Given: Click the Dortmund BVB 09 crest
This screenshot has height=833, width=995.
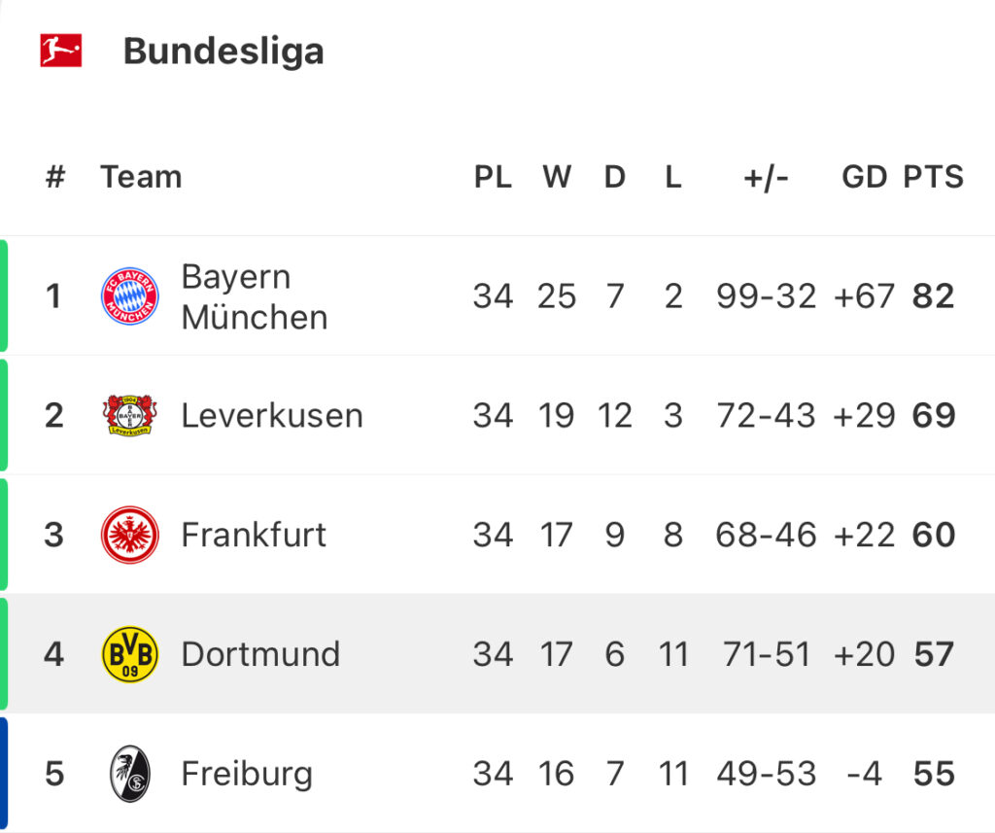Looking at the screenshot, I should 130,654.
